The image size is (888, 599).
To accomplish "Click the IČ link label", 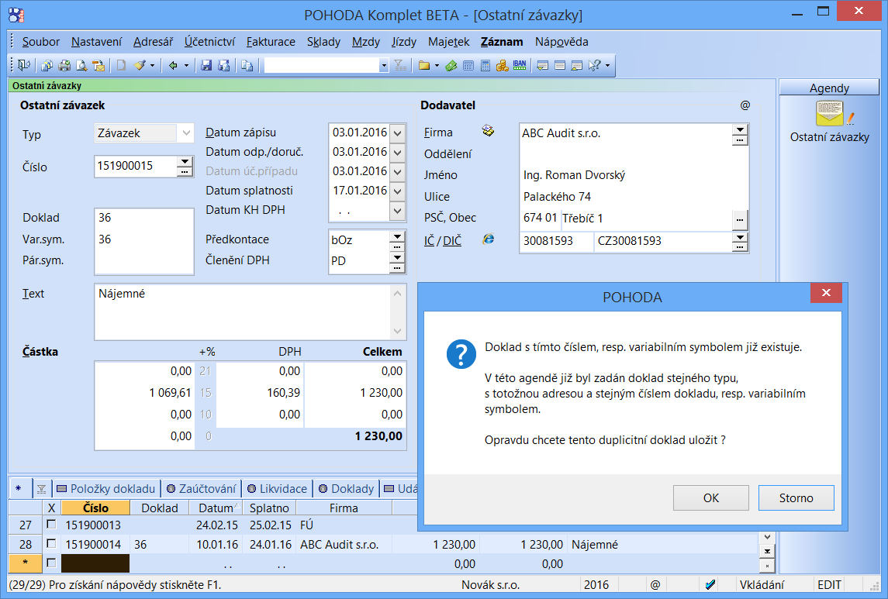I will [430, 241].
